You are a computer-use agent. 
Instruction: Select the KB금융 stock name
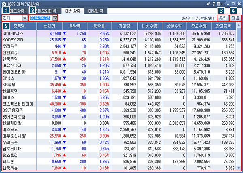coord(9,85)
